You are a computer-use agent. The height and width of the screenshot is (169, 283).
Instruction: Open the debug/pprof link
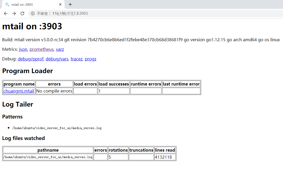[x=31, y=59]
